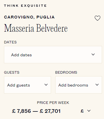Click the chevron arrow in the dates box

[93, 54]
